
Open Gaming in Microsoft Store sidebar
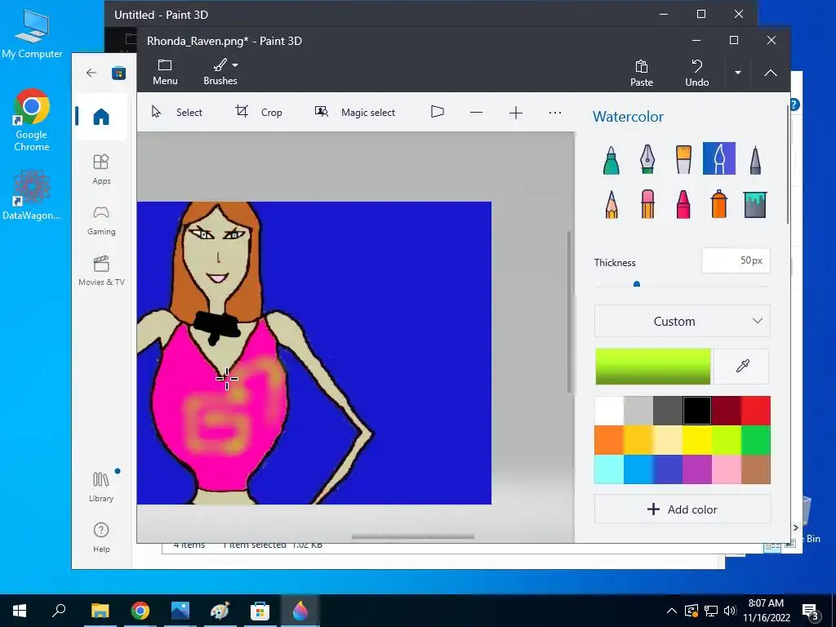pyautogui.click(x=101, y=220)
